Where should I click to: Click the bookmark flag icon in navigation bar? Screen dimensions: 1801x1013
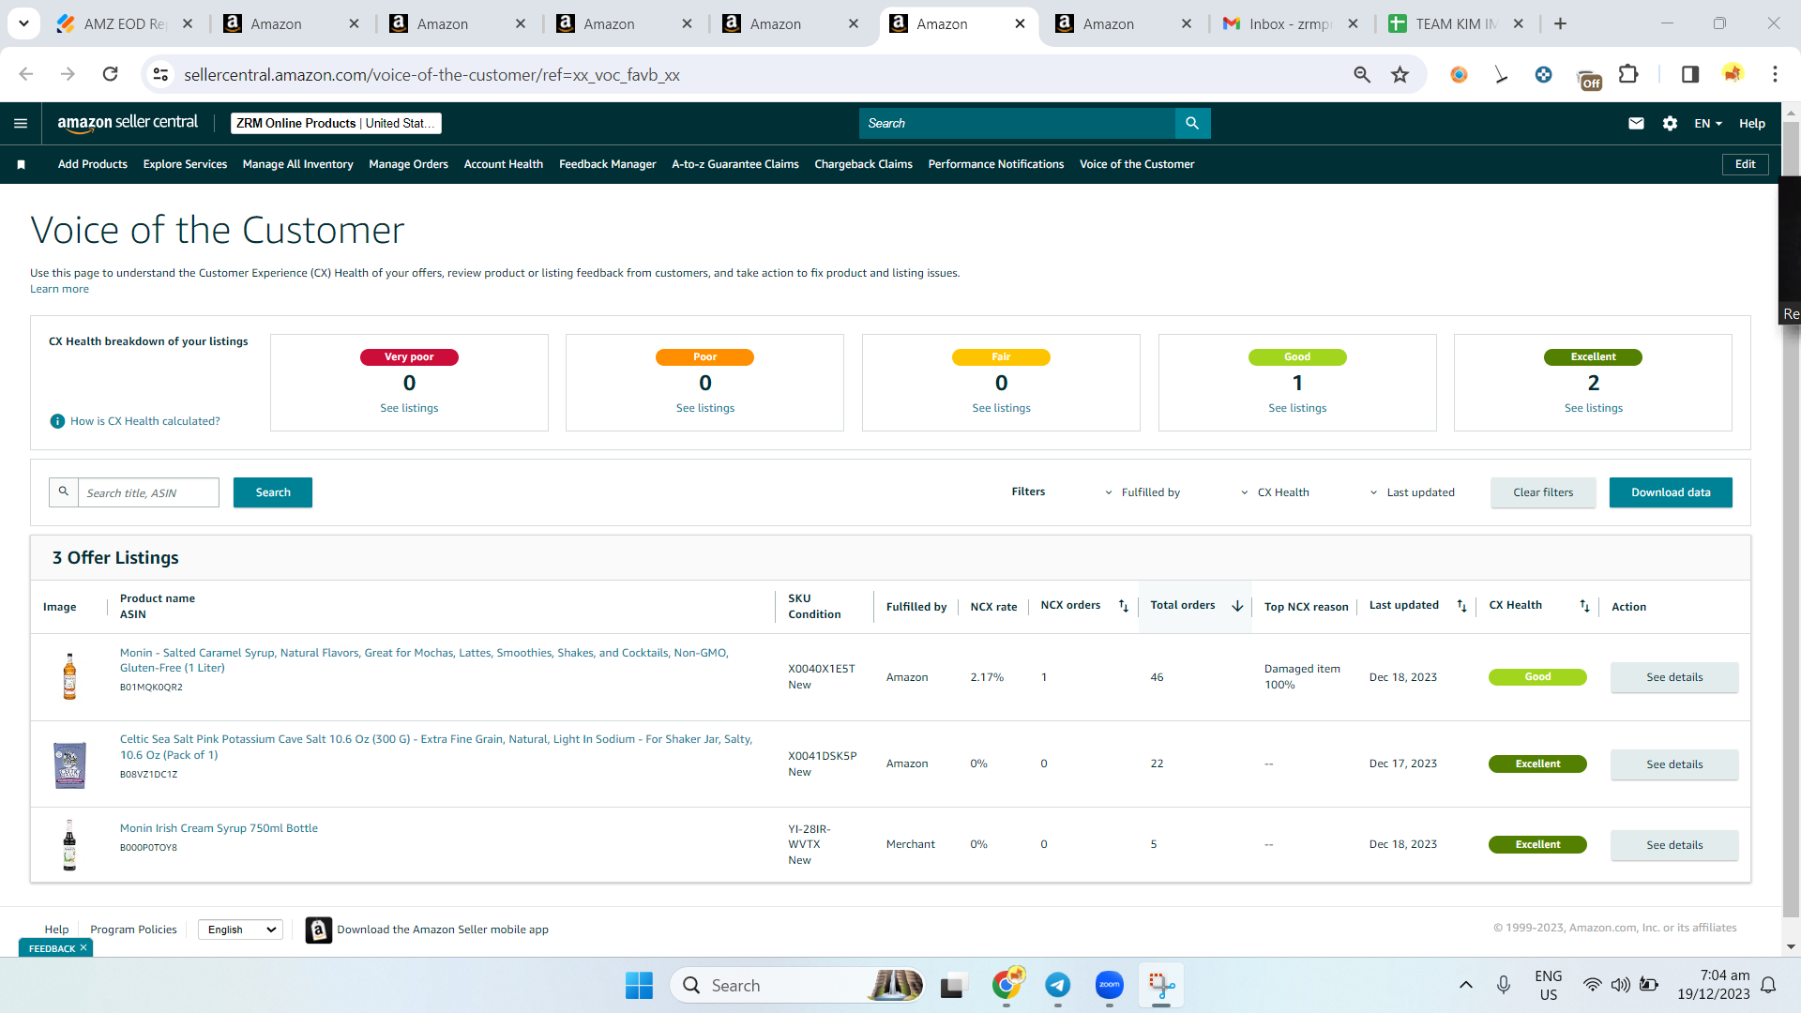click(21, 164)
